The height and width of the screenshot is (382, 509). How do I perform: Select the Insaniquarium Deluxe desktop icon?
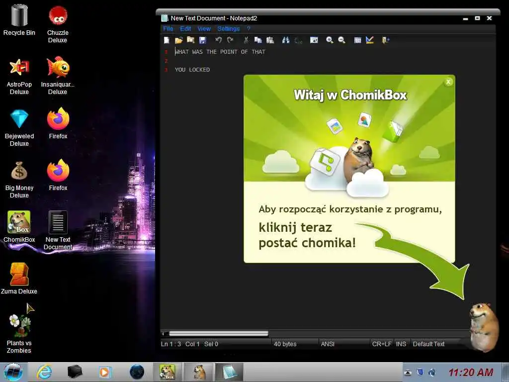[58, 76]
